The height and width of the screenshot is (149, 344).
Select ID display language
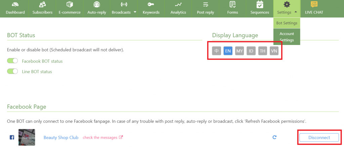pyautogui.click(x=251, y=51)
